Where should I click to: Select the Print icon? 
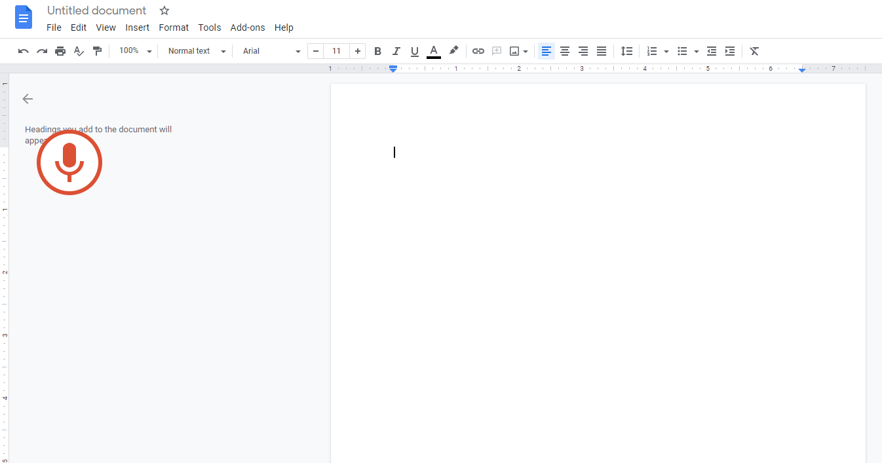pos(60,51)
